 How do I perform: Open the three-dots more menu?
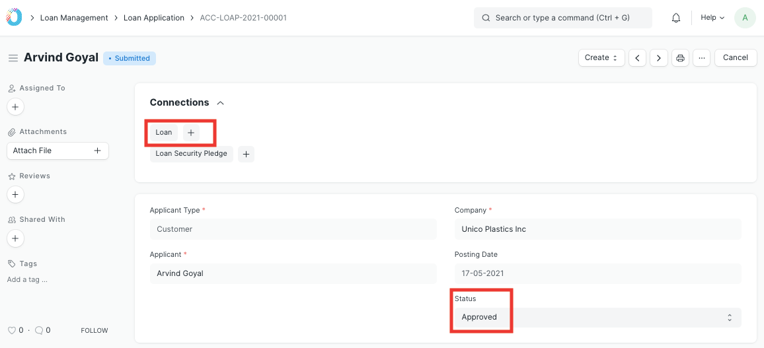click(702, 58)
